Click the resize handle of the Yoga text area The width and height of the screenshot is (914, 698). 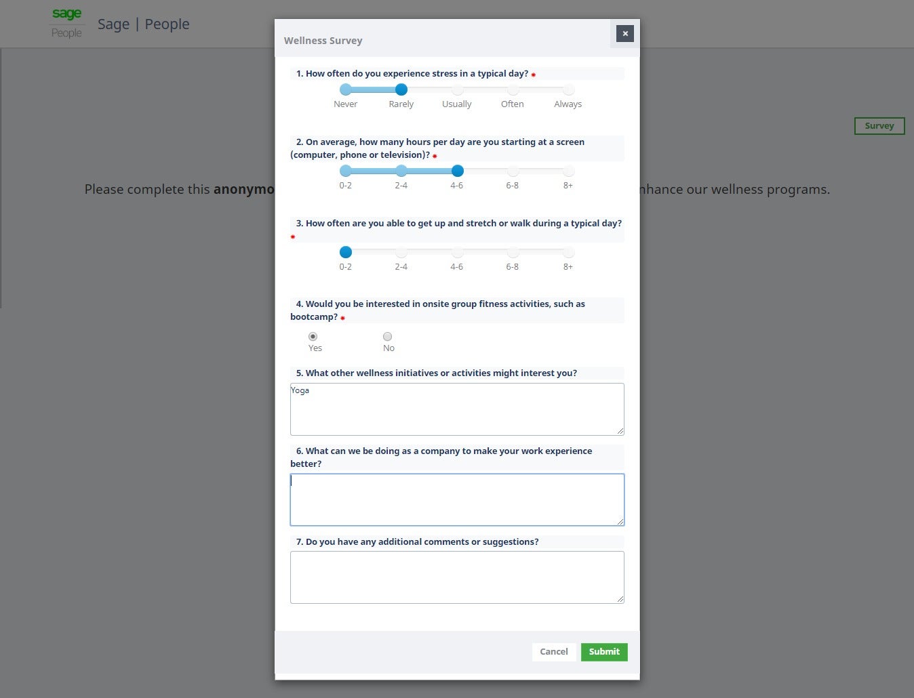click(x=620, y=431)
